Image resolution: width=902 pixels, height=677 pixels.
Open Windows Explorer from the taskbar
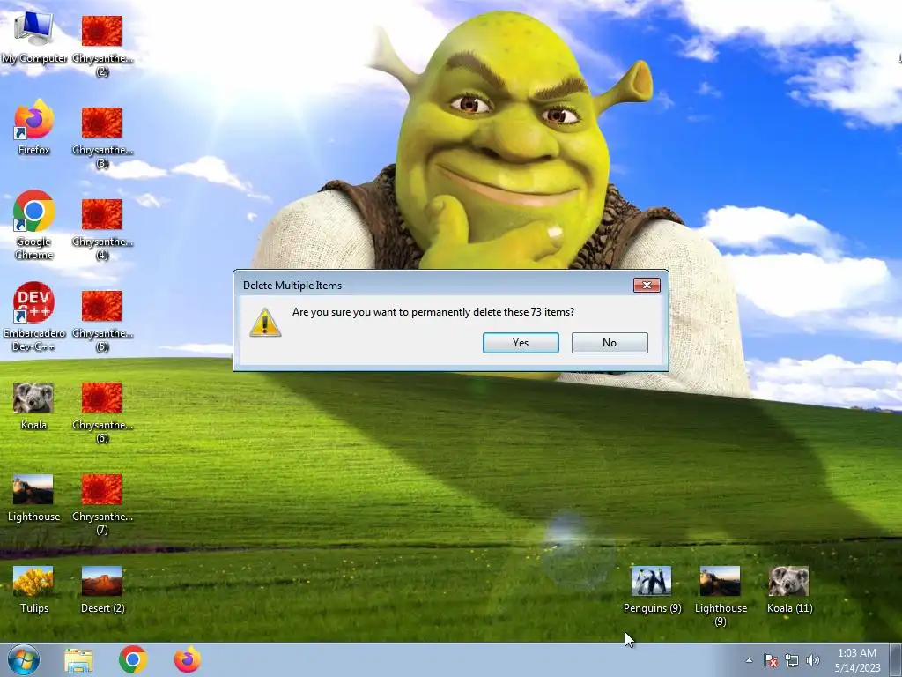coord(78,660)
